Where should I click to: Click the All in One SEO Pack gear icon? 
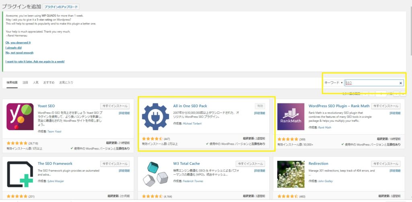[156, 117]
